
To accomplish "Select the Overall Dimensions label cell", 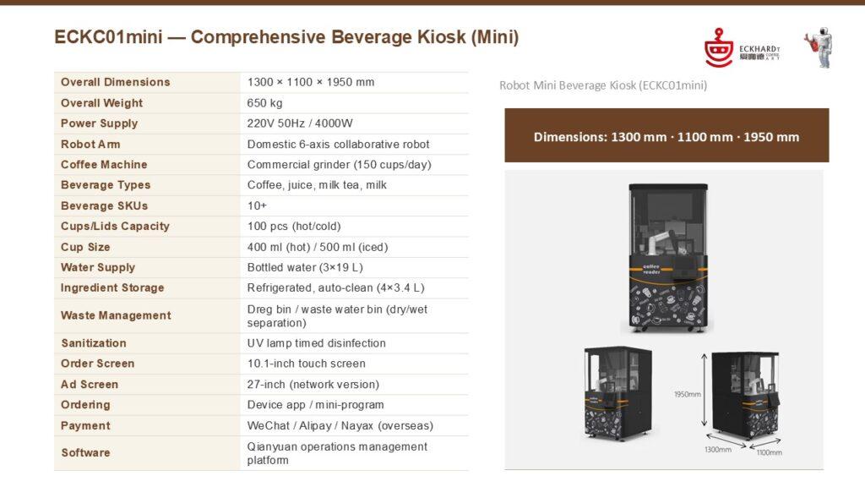I will point(147,82).
